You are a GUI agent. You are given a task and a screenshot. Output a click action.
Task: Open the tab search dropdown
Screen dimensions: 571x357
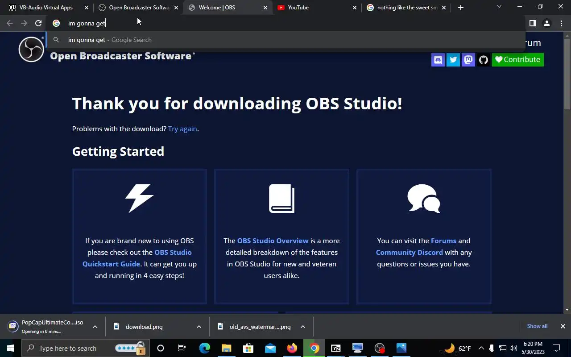(x=499, y=7)
